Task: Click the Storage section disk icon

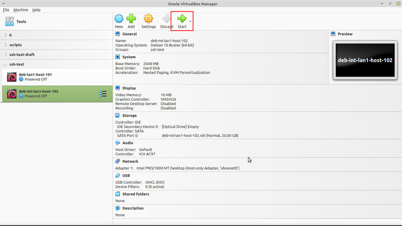Action: (118, 116)
